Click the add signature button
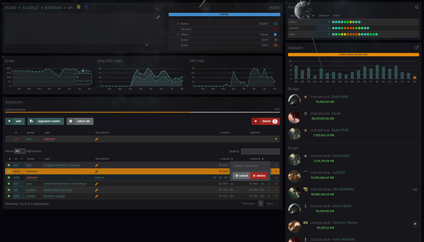The image size is (424, 242). pos(15,121)
